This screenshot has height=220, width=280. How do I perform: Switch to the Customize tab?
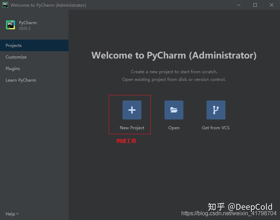34,57
